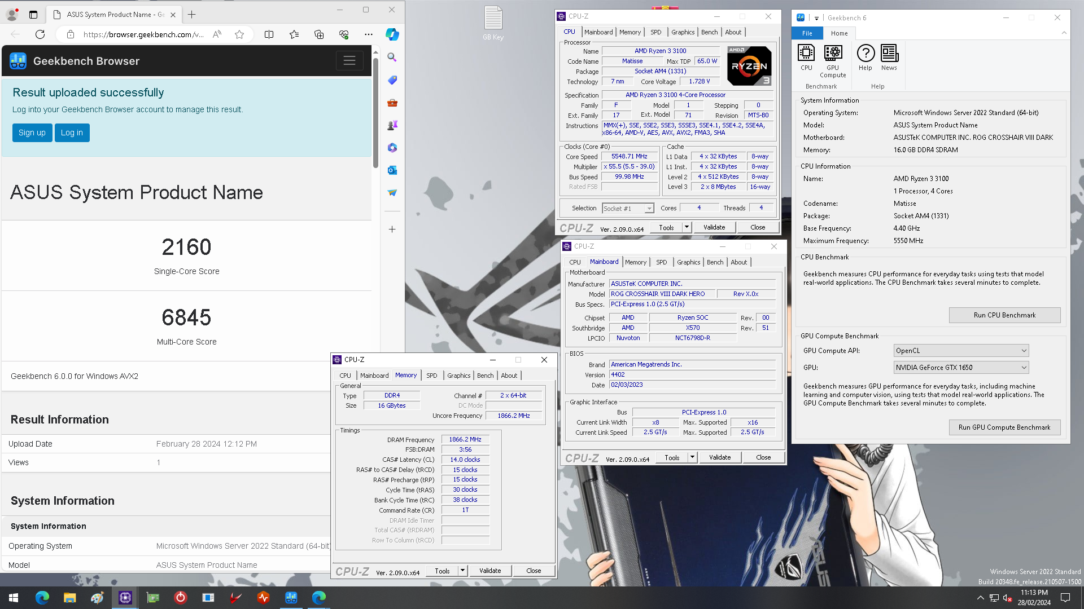Expand Tools arrow in CPU-Z Memory tab window

click(462, 571)
